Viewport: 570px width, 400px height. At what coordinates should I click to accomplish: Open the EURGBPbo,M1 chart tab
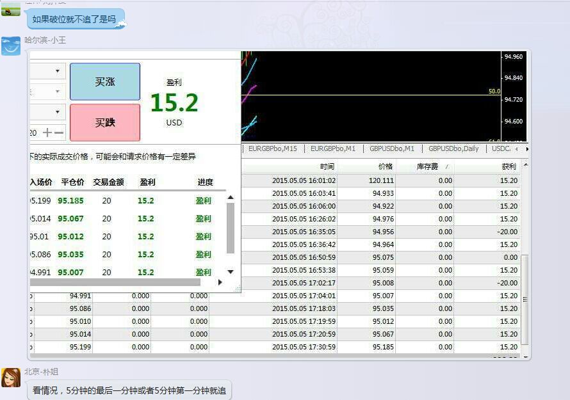tap(332, 148)
